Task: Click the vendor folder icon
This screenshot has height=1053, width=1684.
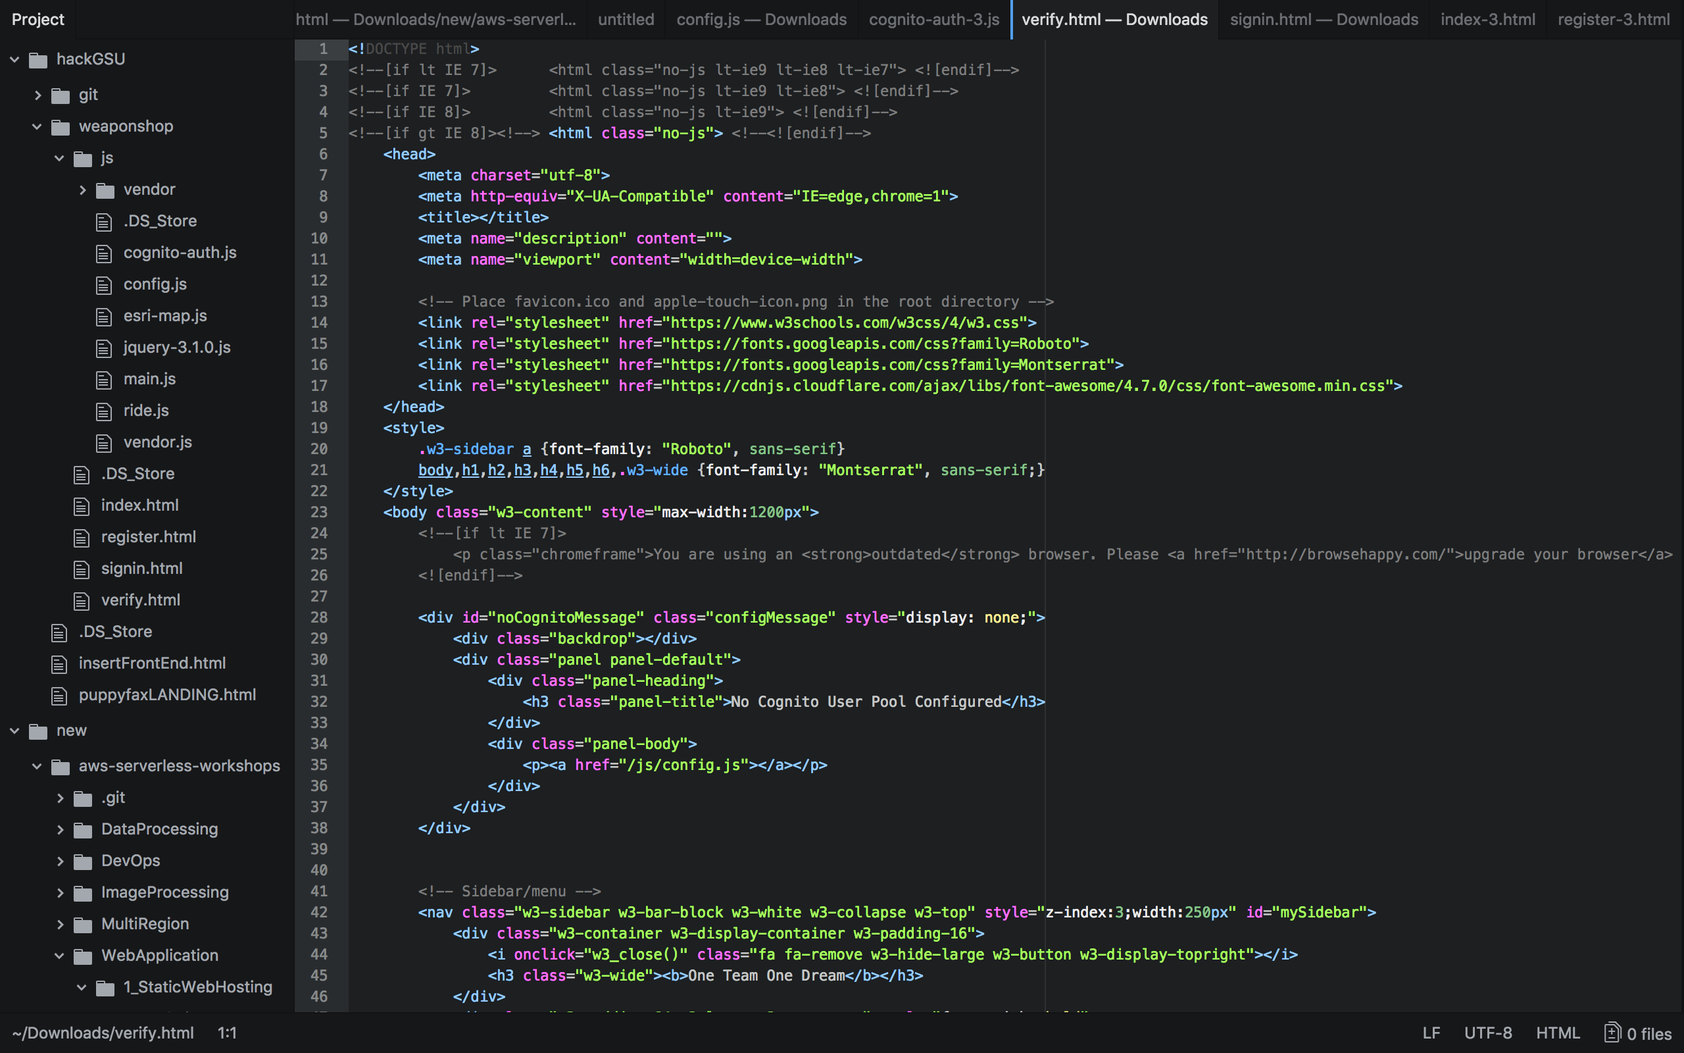Action: tap(105, 190)
